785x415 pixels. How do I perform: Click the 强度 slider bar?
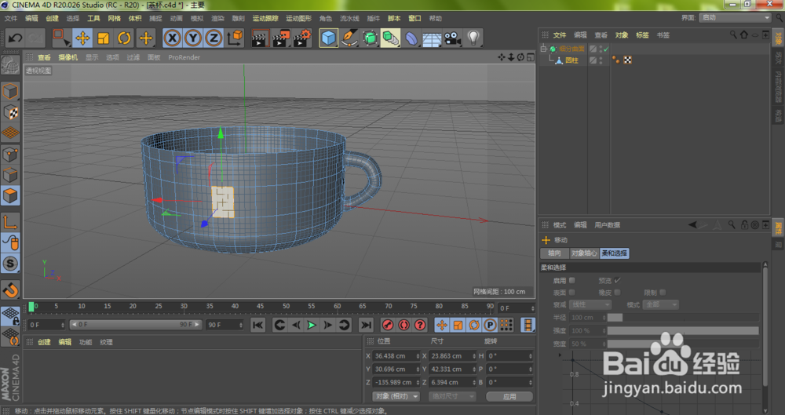tap(683, 331)
